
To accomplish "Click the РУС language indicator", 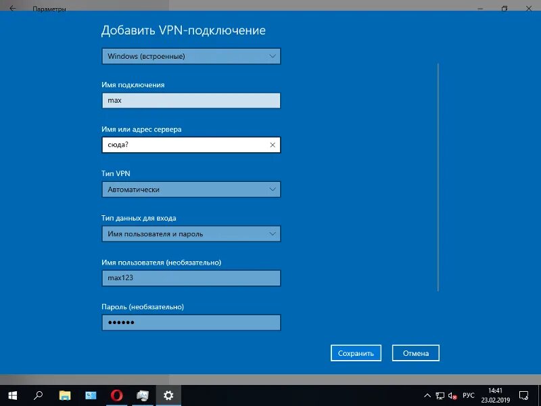I will tap(468, 396).
